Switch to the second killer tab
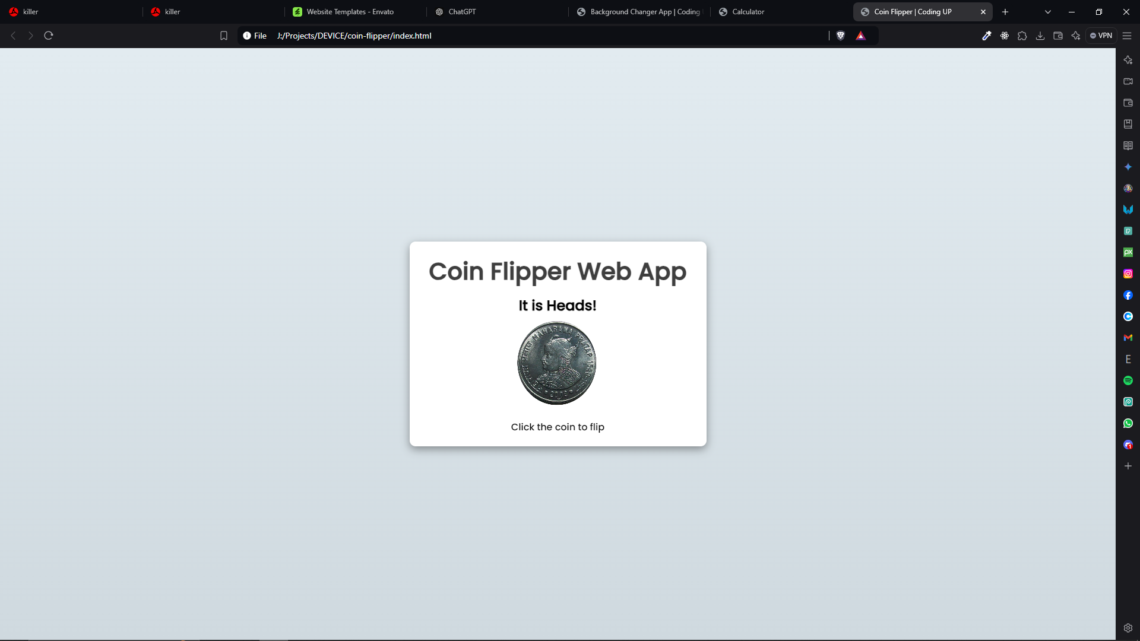The width and height of the screenshot is (1140, 641). click(213, 12)
